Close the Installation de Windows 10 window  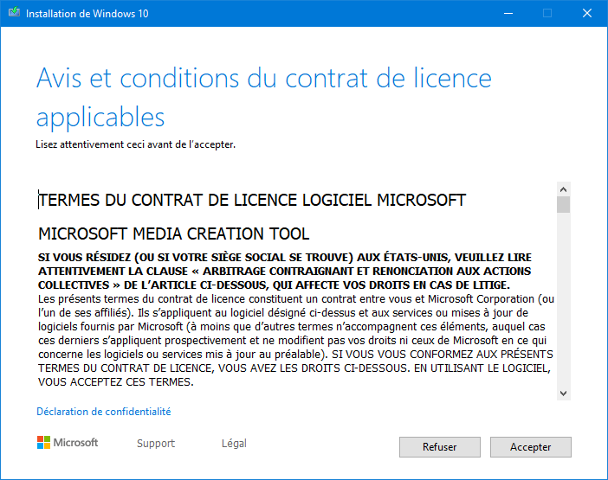pos(587,14)
